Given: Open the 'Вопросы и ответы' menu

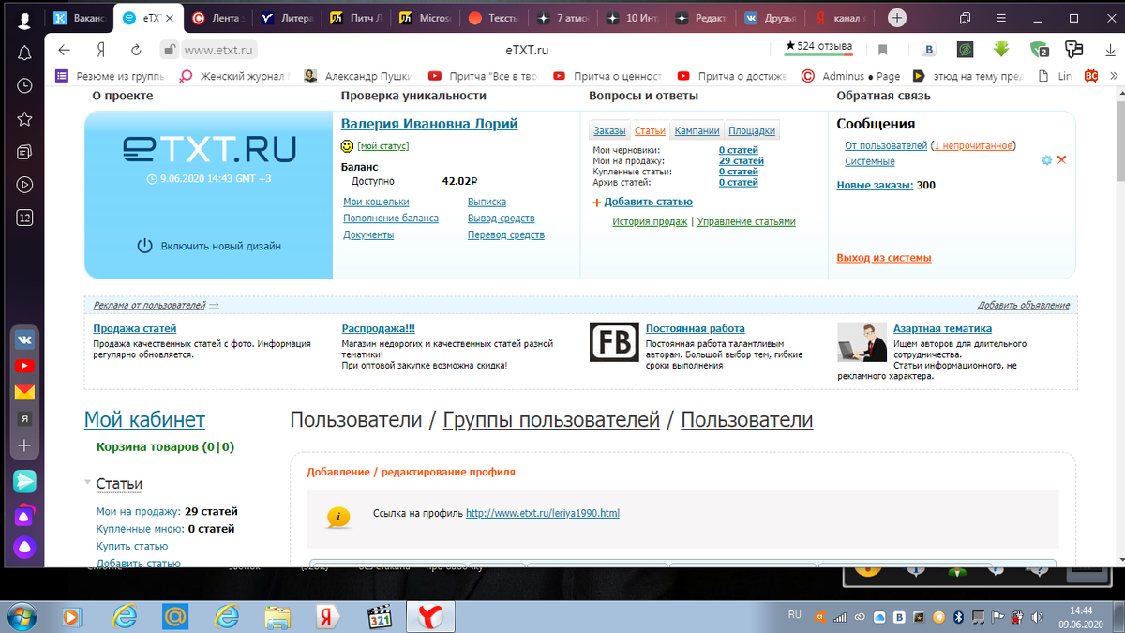Looking at the screenshot, I should pyautogui.click(x=643, y=96).
